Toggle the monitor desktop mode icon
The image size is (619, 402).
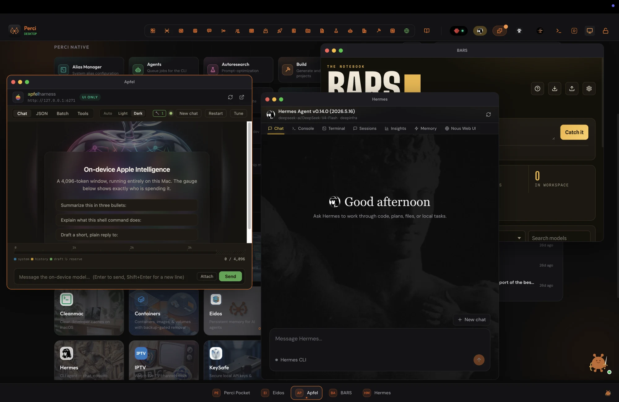(590, 31)
